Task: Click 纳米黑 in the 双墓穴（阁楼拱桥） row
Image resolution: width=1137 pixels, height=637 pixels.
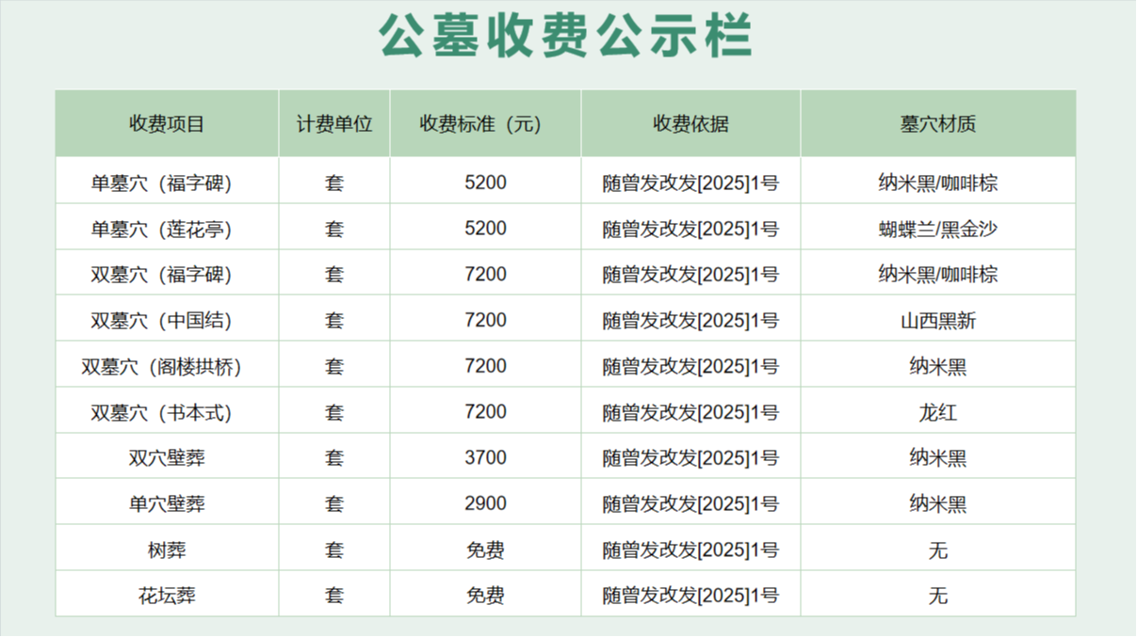Action: (x=938, y=364)
